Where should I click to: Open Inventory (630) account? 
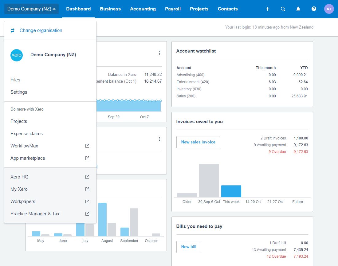click(189, 89)
